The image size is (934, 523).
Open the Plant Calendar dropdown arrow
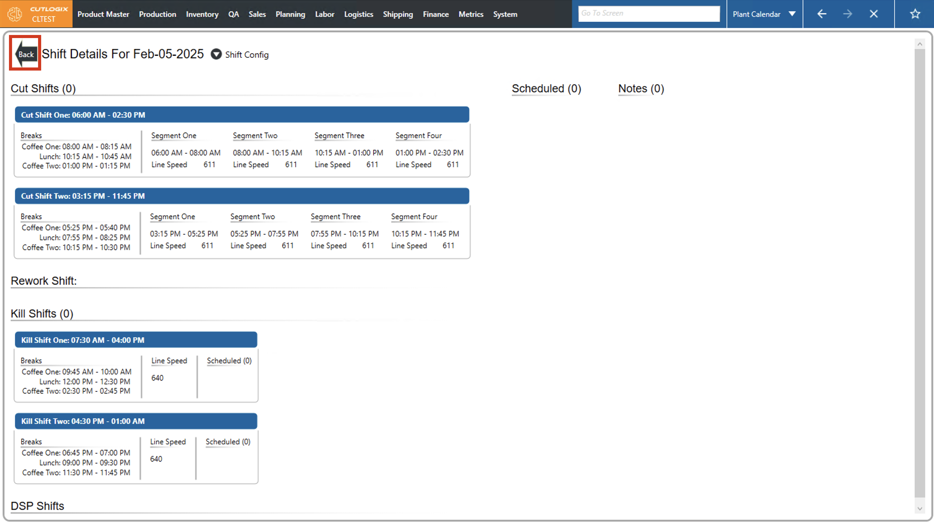coord(792,14)
